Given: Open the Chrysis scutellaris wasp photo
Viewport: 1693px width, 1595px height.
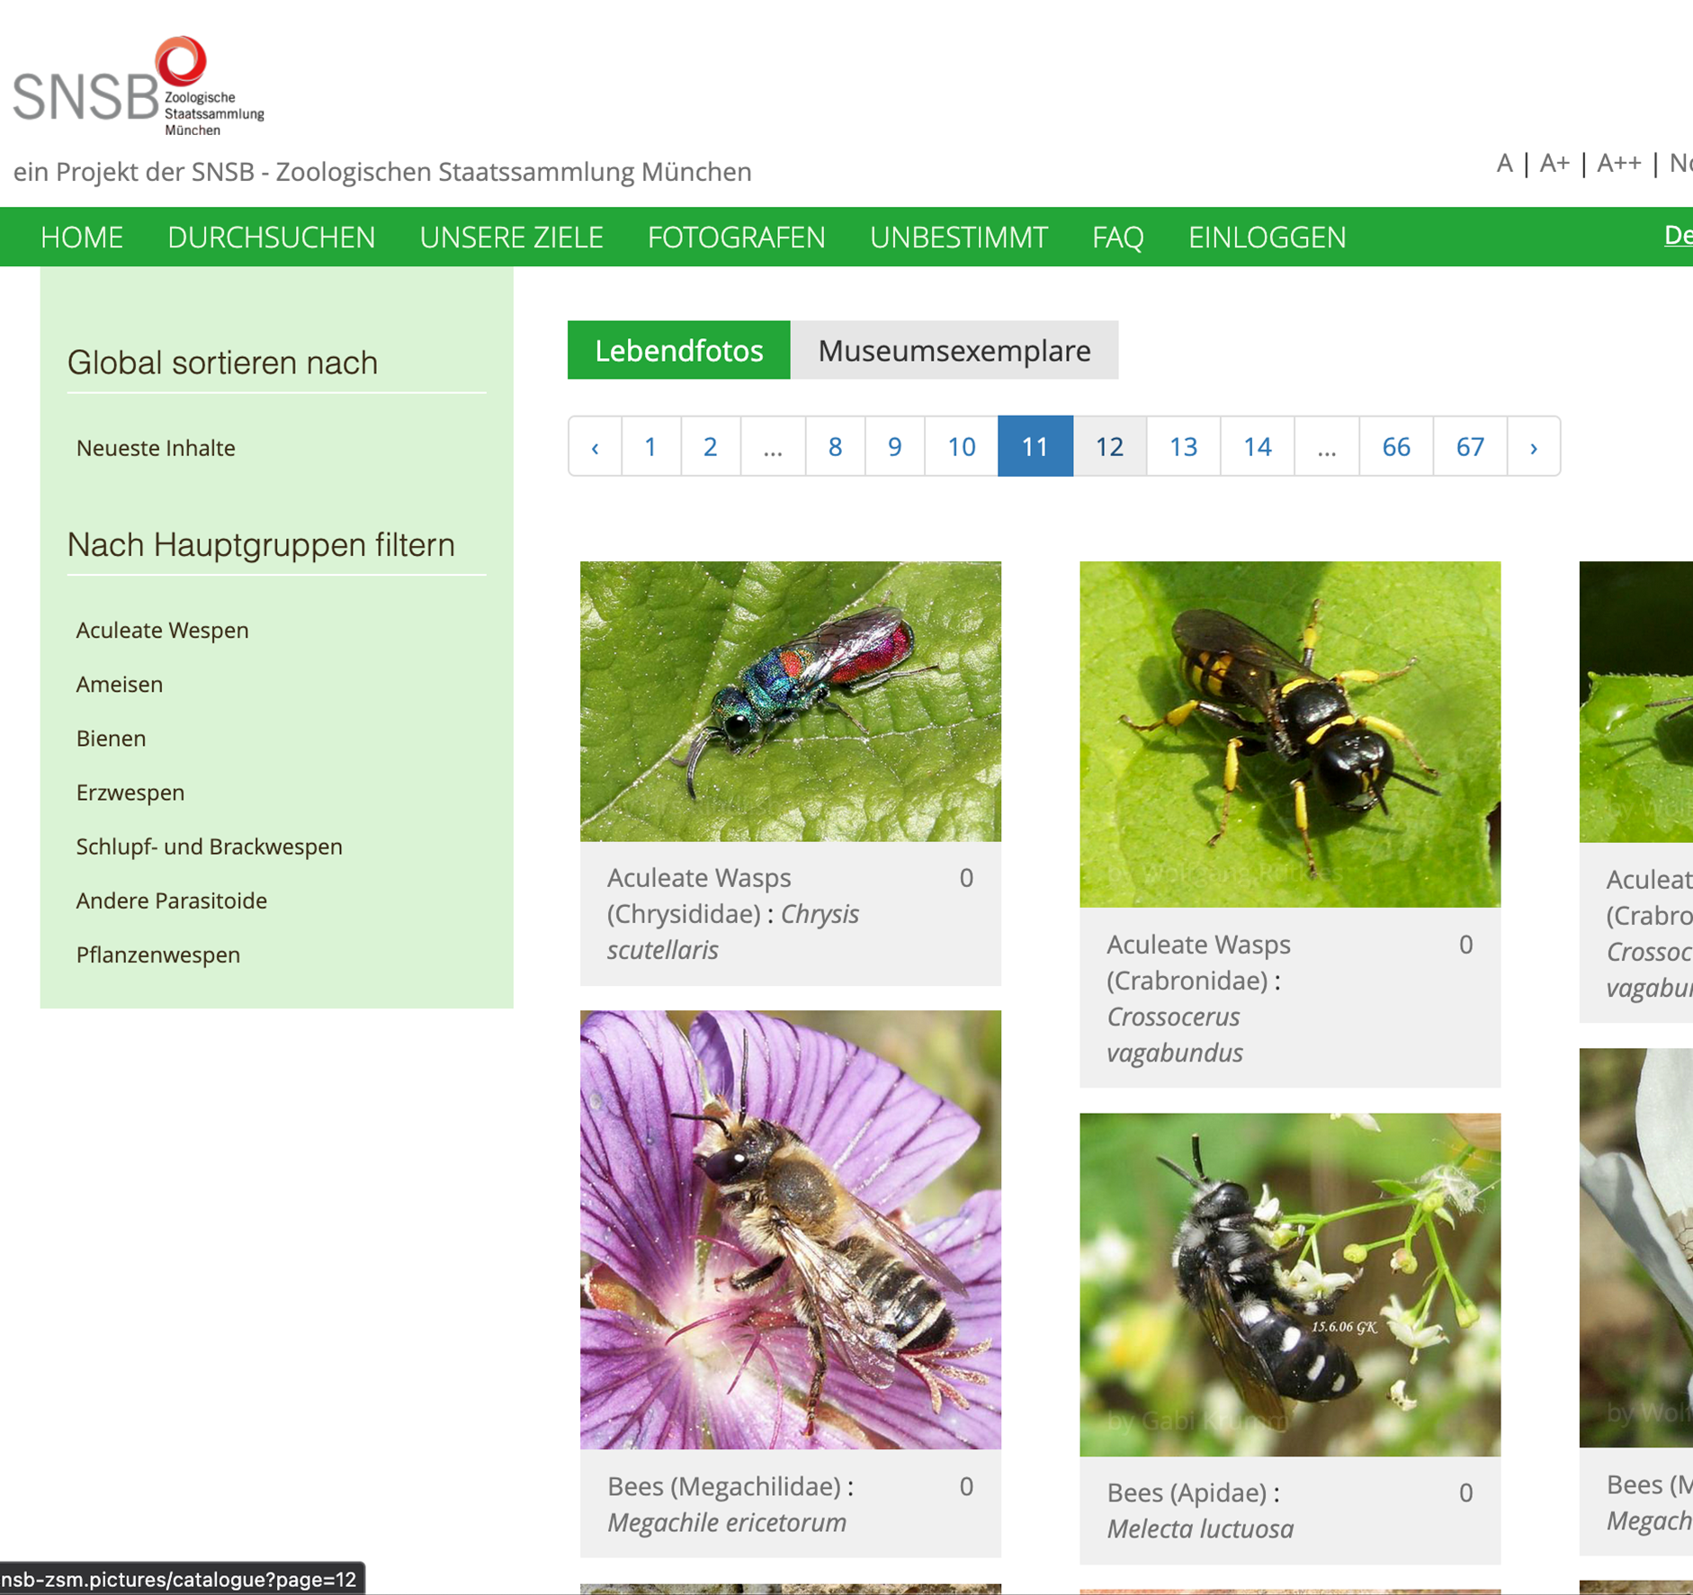Looking at the screenshot, I should click(x=790, y=701).
